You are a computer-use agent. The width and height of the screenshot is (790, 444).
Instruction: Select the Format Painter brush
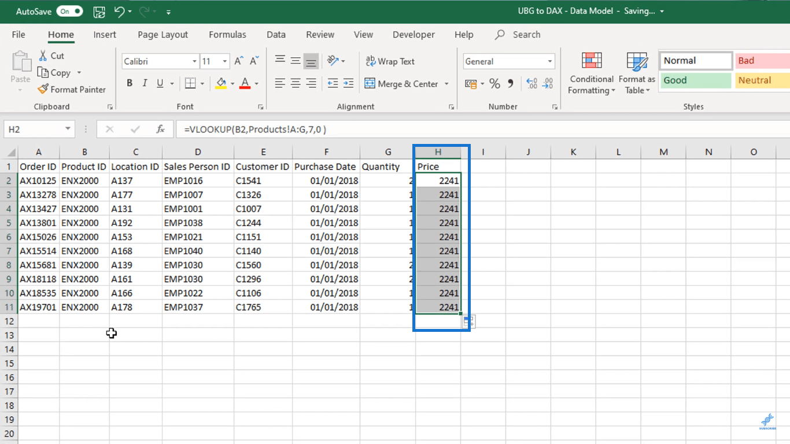tap(43, 89)
